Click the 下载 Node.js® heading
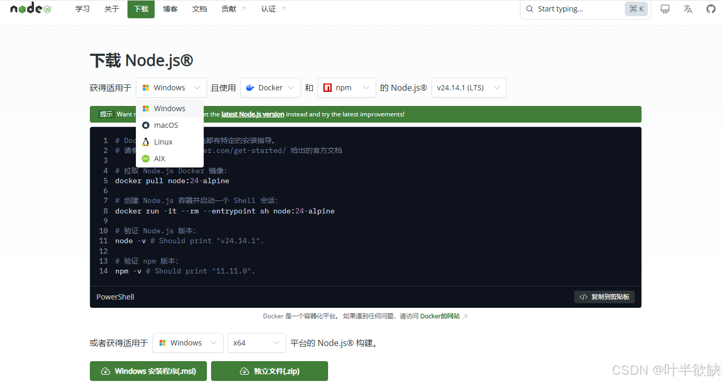 pos(142,61)
